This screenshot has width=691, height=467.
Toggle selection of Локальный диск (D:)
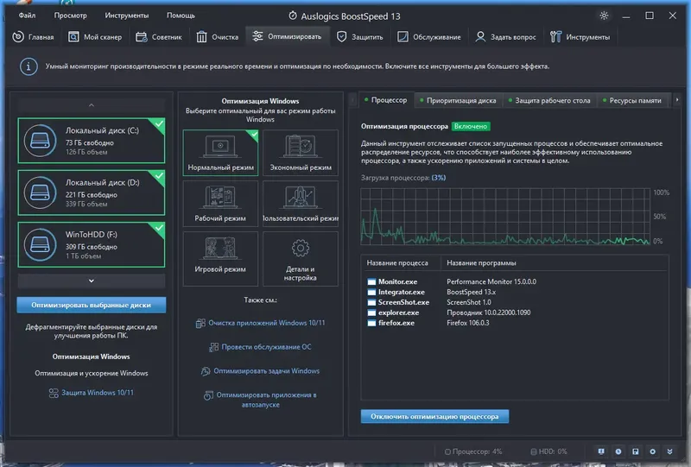pyautogui.click(x=92, y=192)
